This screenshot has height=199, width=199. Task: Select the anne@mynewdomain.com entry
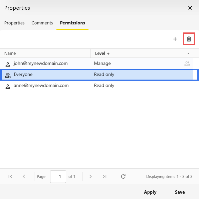pyautogui.click(x=97, y=86)
